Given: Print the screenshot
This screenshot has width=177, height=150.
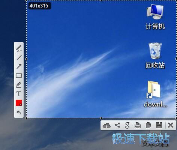Looking at the screenshot, I should pyautogui.click(x=138, y=125).
